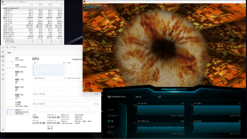
Task: Expand the last sensor subgroup row in HWiNFO
Action: tap(4, 42)
